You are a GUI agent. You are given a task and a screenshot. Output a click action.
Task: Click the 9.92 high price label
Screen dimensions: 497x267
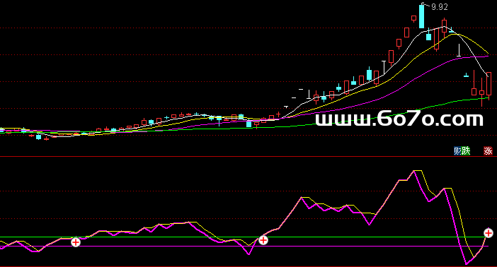click(x=440, y=7)
